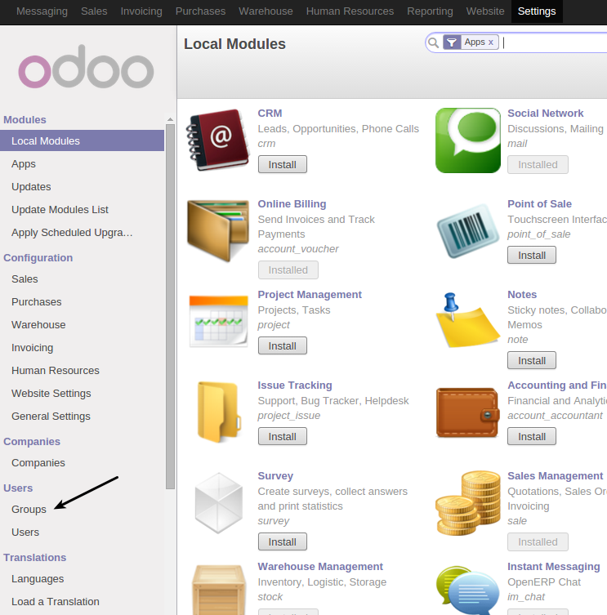The image size is (607, 615).
Task: Open the Survey title link
Action: click(x=275, y=476)
